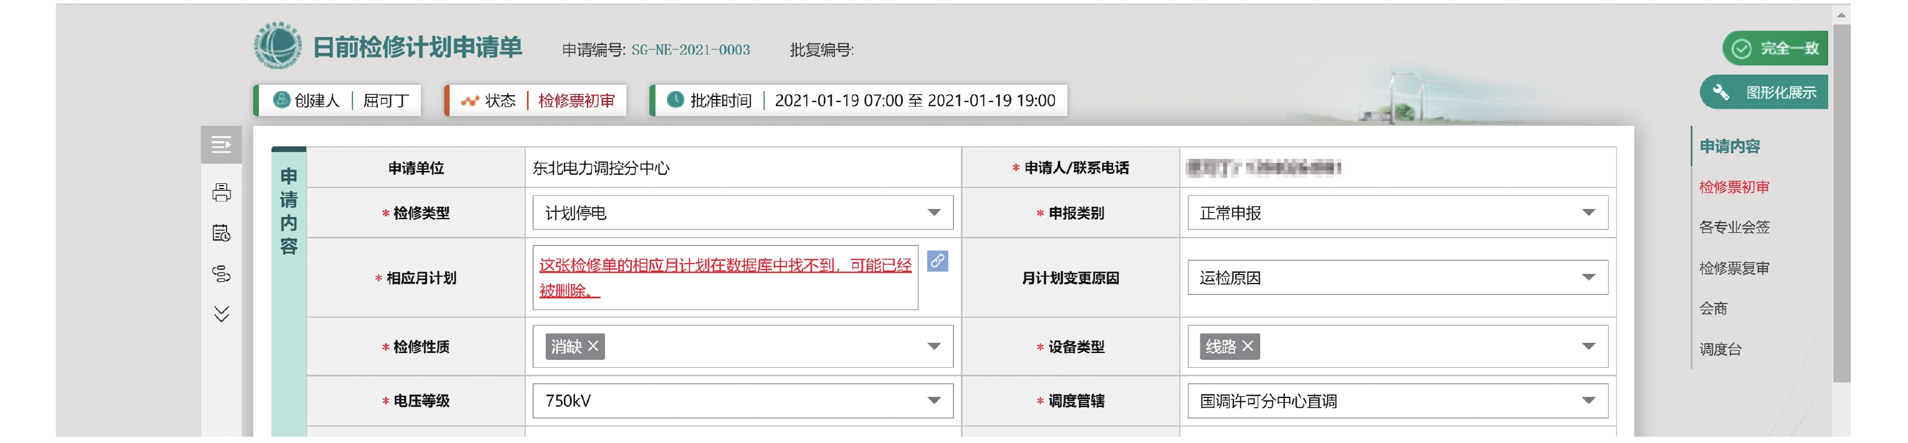
Task: Go to 会商 section
Action: [1712, 309]
